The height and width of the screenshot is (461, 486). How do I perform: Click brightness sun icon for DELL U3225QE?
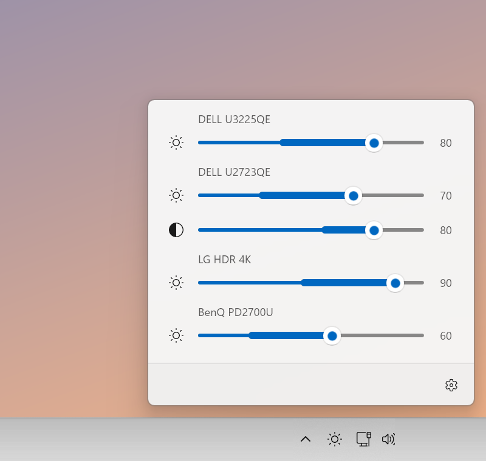(x=176, y=143)
